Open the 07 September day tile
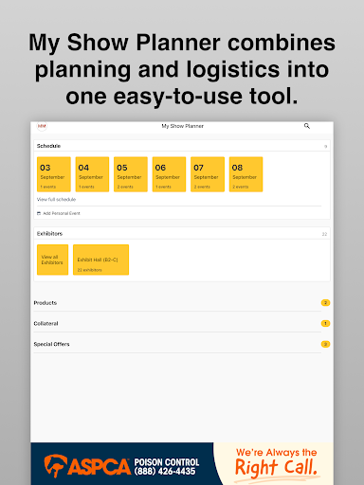The height and width of the screenshot is (485, 364). [x=208, y=174]
